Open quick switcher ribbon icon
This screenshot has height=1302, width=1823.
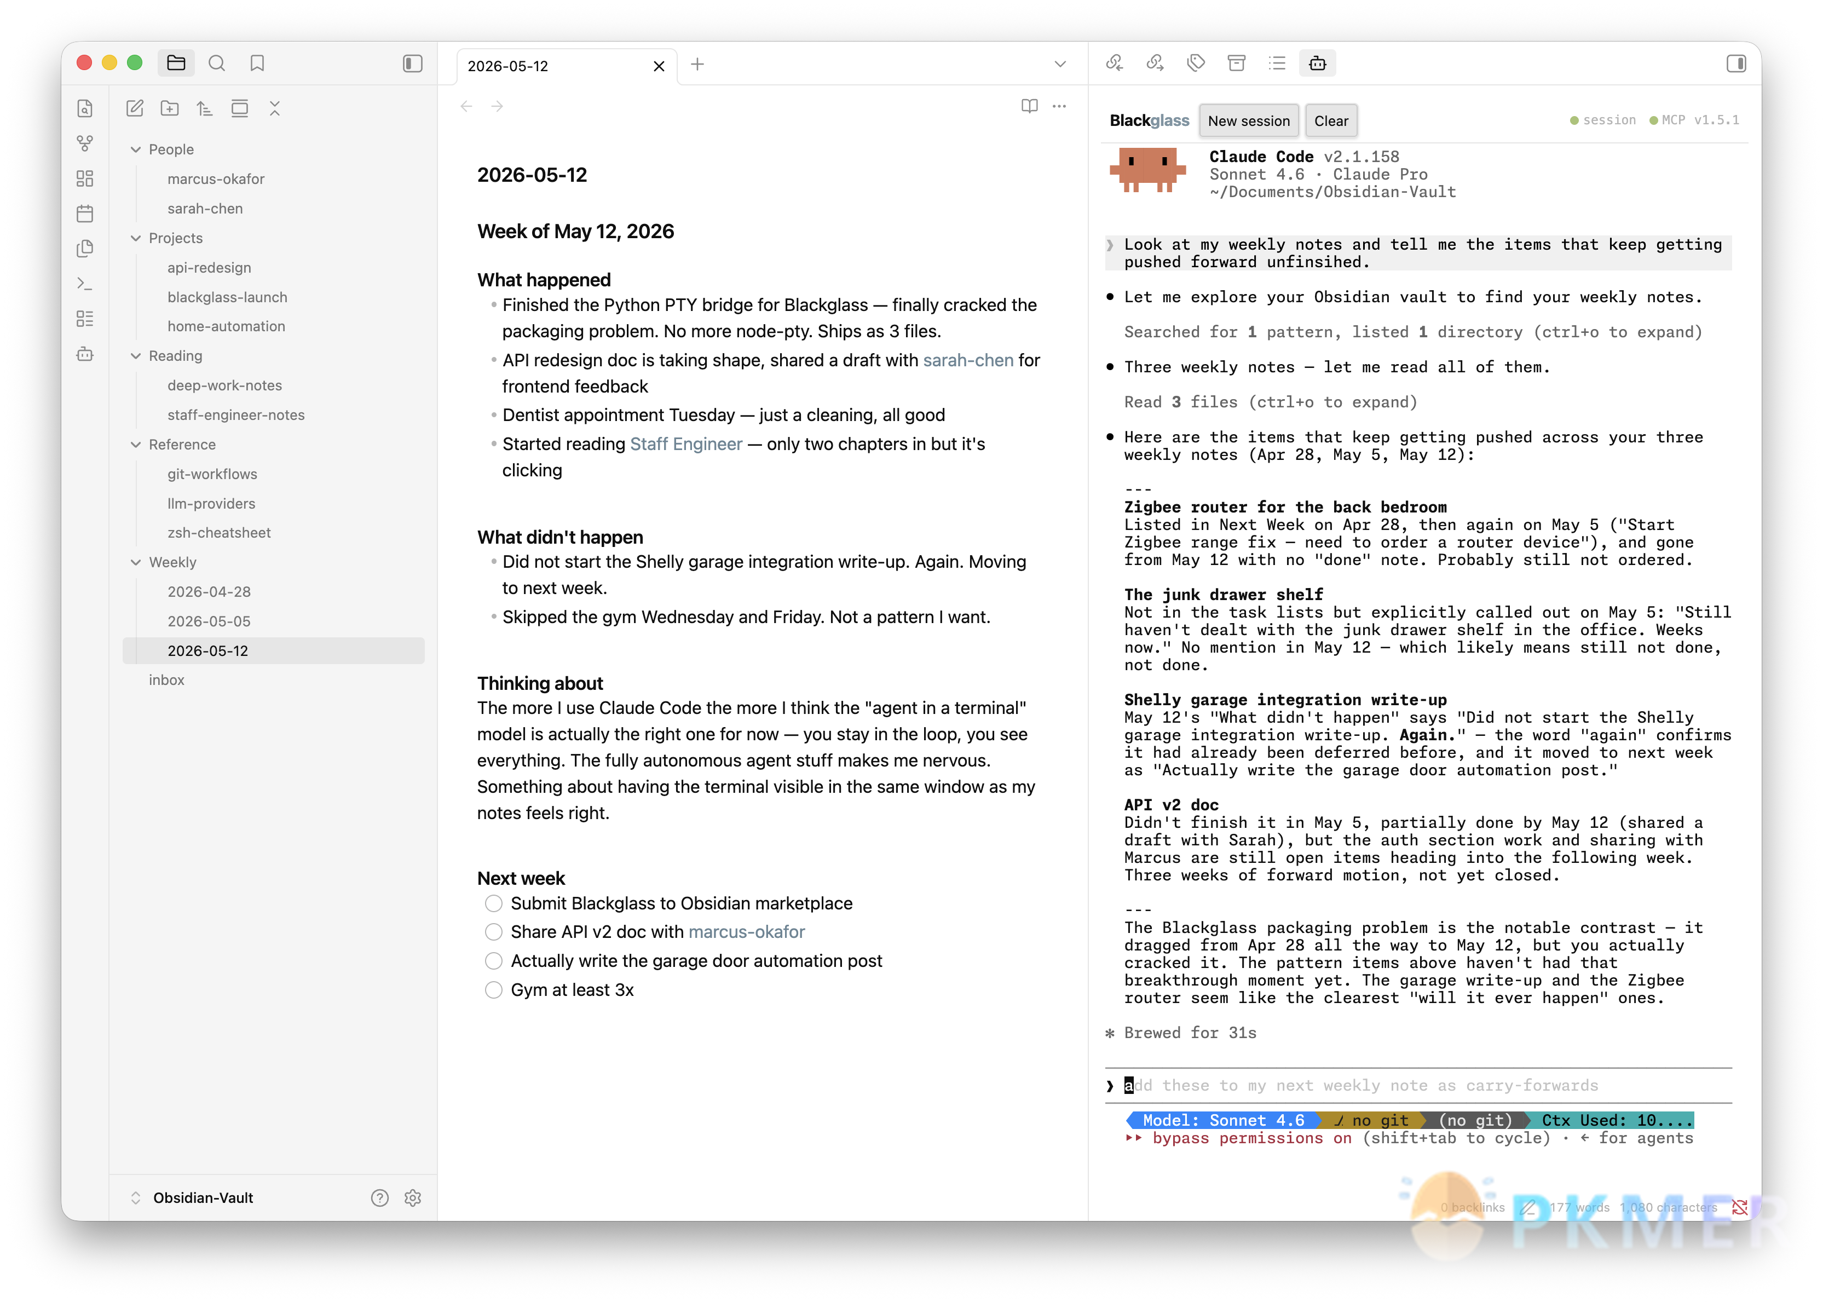[85, 108]
